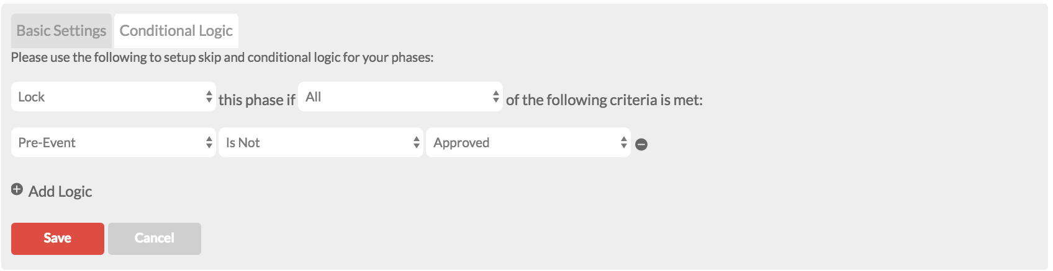Open the Is Not operator dropdown
The height and width of the screenshot is (271, 1053).
coord(314,142)
